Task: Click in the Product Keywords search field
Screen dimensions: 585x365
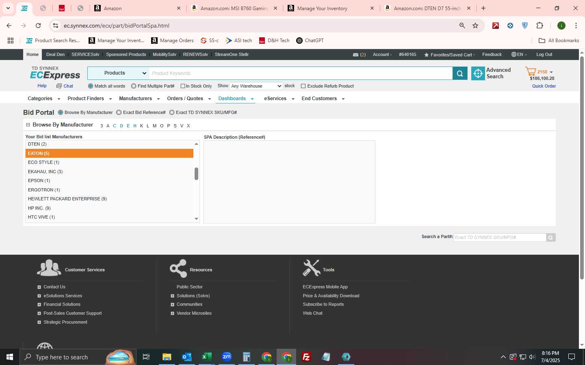Action: (301, 73)
